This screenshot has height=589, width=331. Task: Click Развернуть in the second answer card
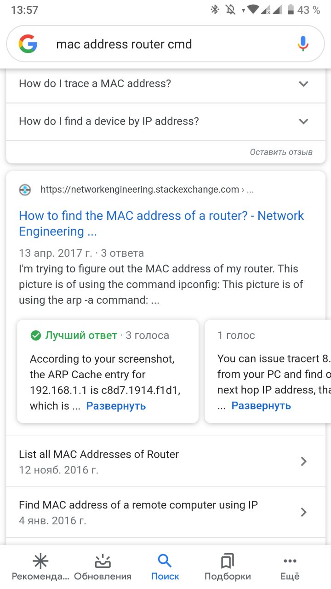click(261, 405)
